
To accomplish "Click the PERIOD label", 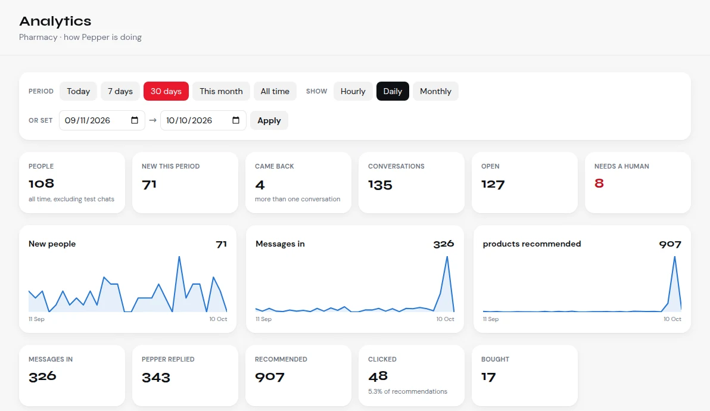I will pos(41,92).
